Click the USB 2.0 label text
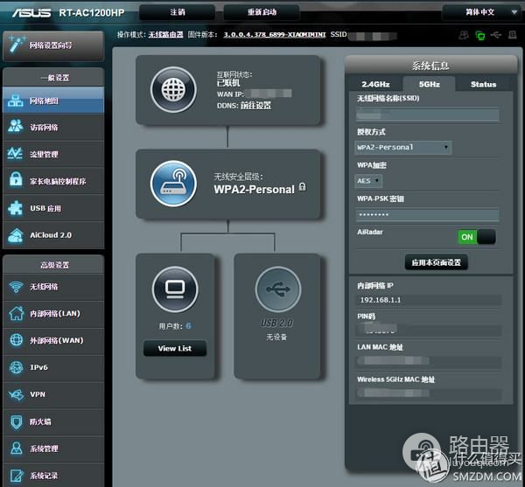This screenshot has width=525, height=487. pos(276,324)
